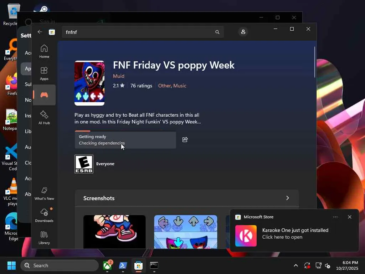The height and width of the screenshot is (274, 365).
Task: Click the Karaoke One app icon in notification
Action: coord(246,236)
